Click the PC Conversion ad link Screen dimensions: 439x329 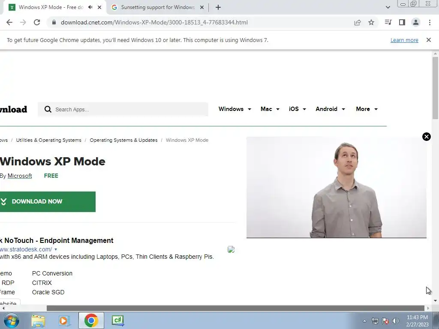52,273
